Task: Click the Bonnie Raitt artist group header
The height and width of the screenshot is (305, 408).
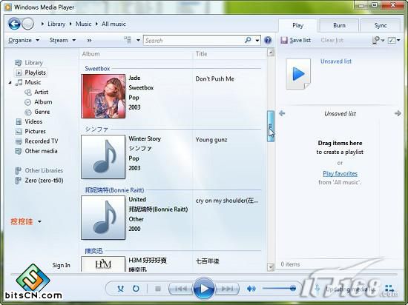Action: click(x=114, y=190)
